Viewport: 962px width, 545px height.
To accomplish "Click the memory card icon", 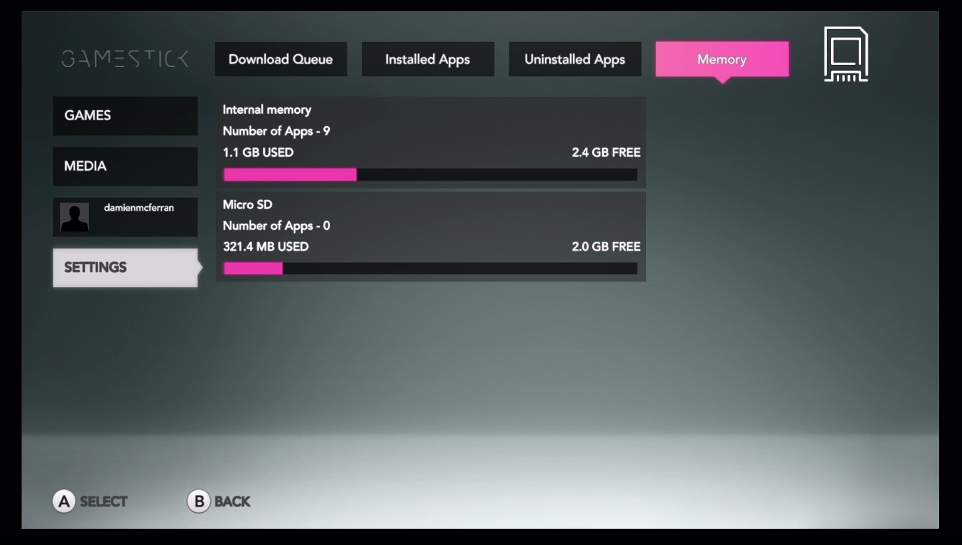I will click(x=846, y=54).
